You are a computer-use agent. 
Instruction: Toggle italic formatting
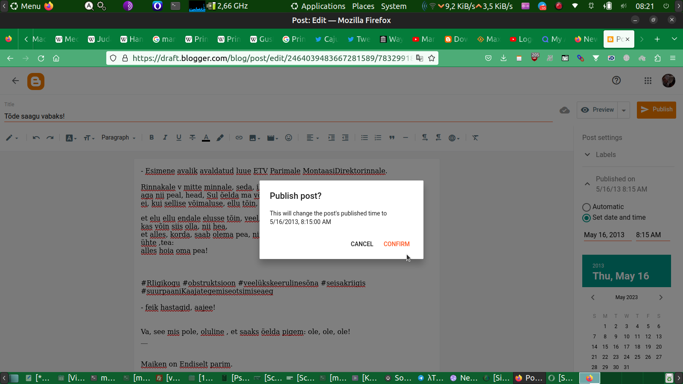tap(165, 137)
